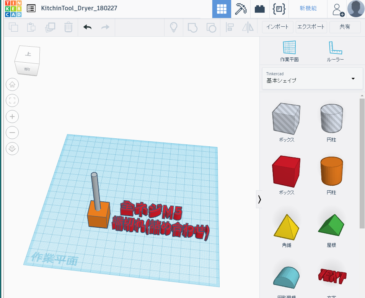
Task: Select the orange 円柱 cylinder shape
Action: pos(331,172)
